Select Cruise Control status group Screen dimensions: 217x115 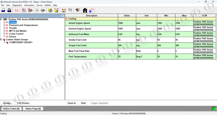[16, 34]
